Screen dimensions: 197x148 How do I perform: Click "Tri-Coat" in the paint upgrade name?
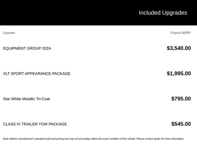42,99
